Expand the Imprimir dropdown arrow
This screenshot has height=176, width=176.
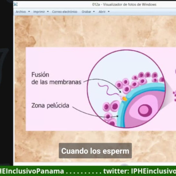click(x=48, y=11)
